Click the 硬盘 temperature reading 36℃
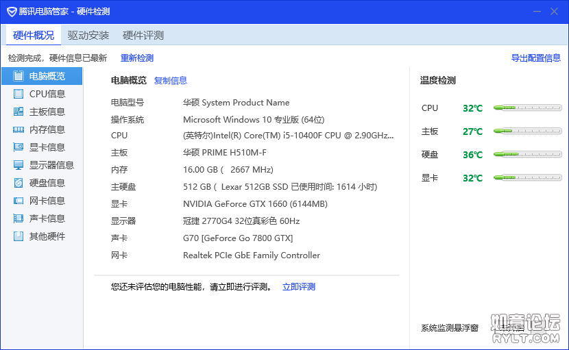The height and width of the screenshot is (350, 569). pos(472,155)
